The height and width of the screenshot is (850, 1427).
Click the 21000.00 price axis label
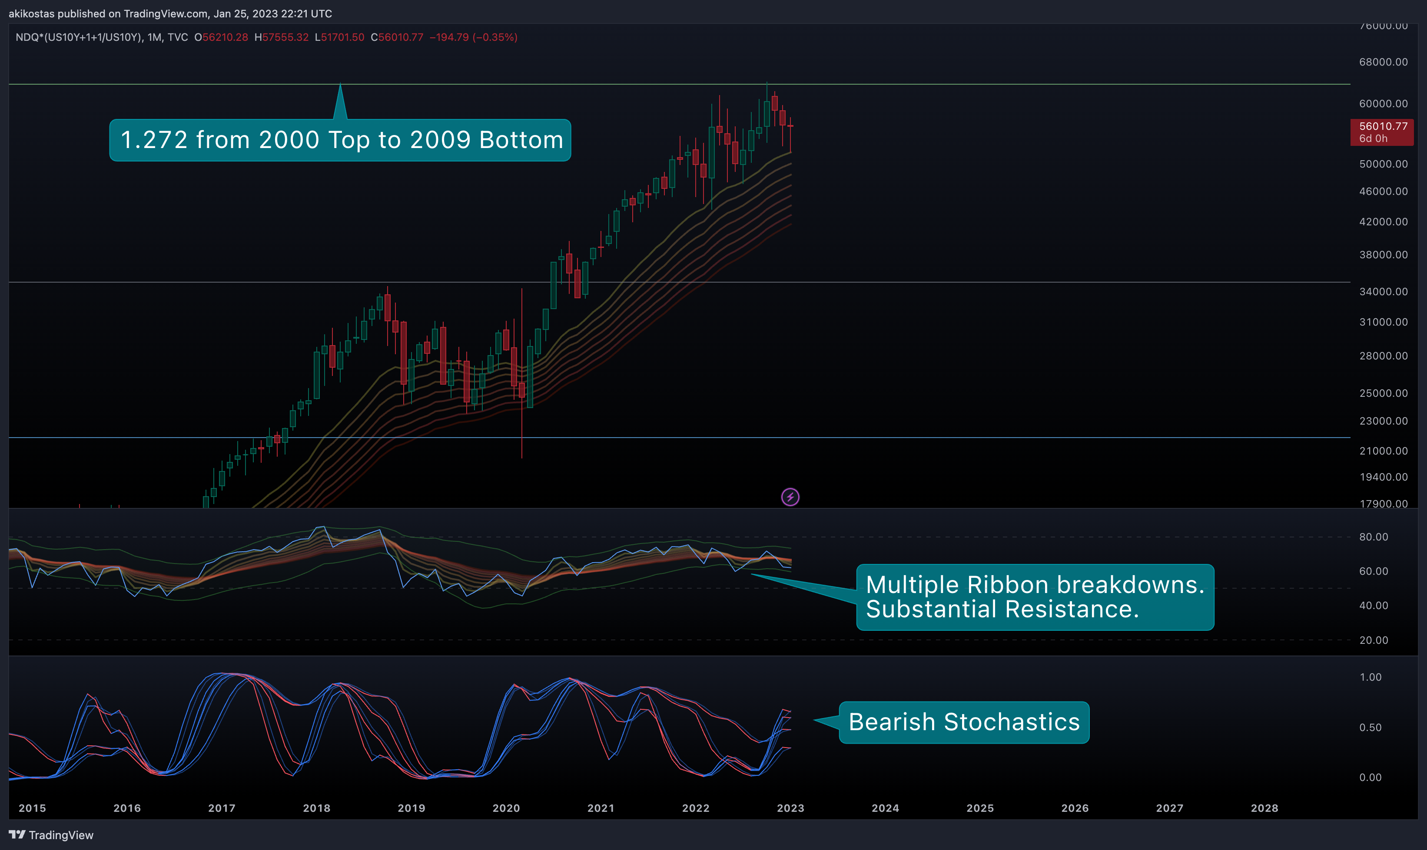[1384, 451]
